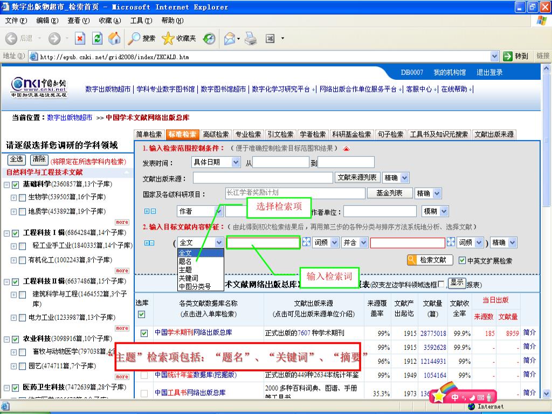Image resolution: width=552 pixels, height=414 pixels.
Task: Open the 收藏夹 star favorites panel
Action: [168, 38]
